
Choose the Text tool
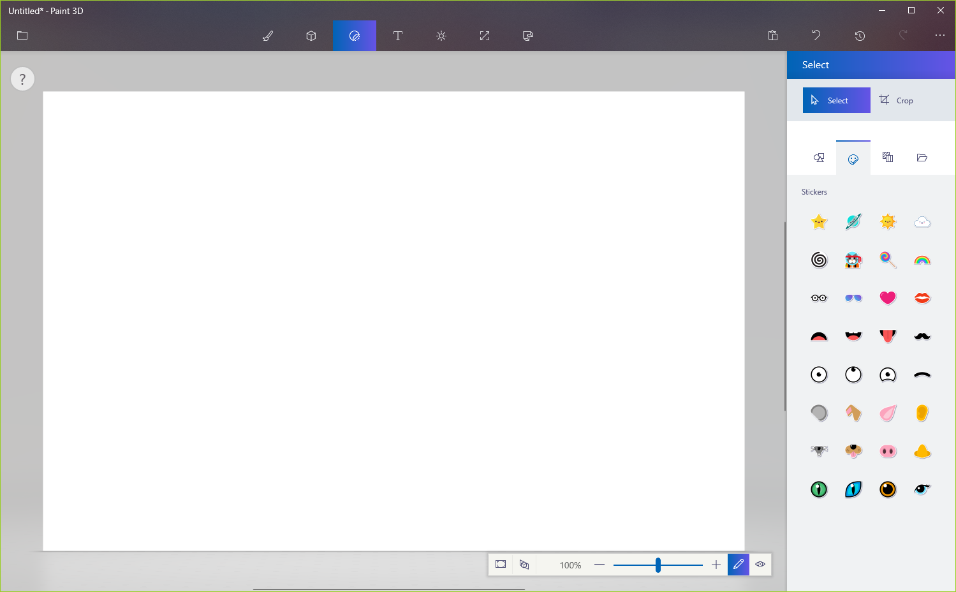click(x=398, y=36)
